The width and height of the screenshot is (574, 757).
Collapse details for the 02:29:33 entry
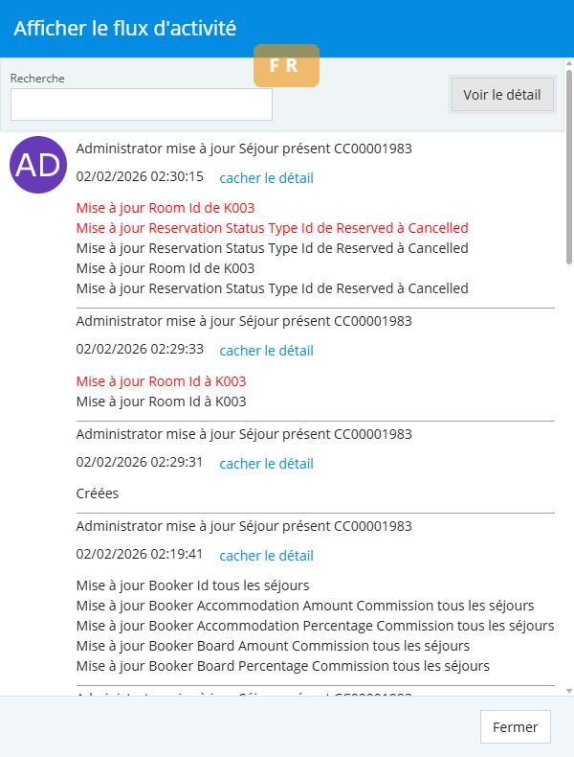click(x=266, y=351)
